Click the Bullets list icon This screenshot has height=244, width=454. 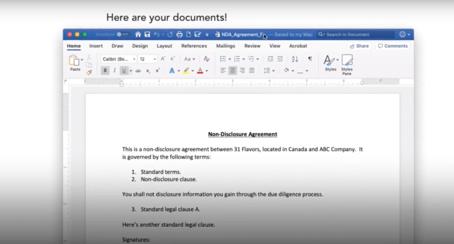(x=223, y=59)
